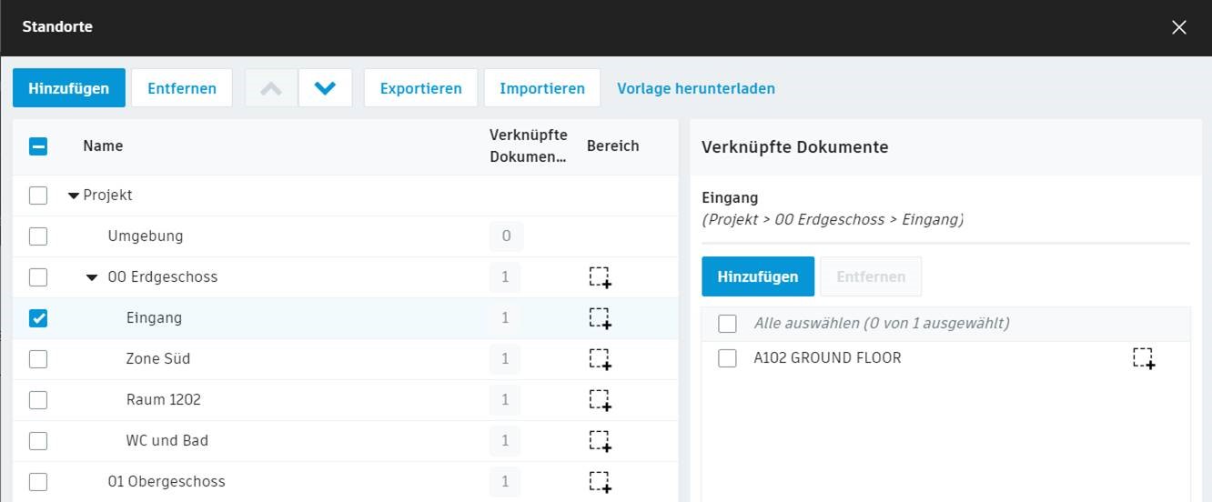Click the area icon for Raum 1202

[x=600, y=400]
